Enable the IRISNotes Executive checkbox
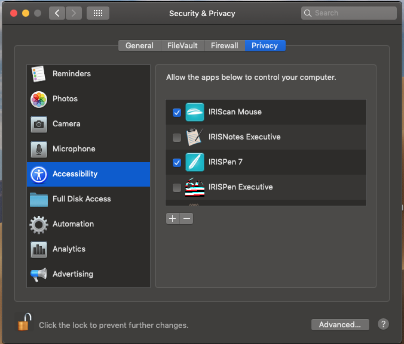 (176, 137)
